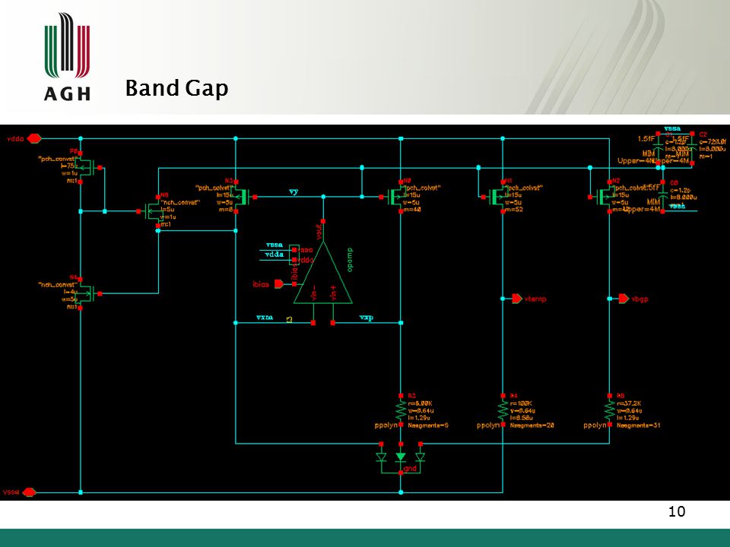The height and width of the screenshot is (547, 730).
Task: Click the vy net label
Action: (294, 191)
